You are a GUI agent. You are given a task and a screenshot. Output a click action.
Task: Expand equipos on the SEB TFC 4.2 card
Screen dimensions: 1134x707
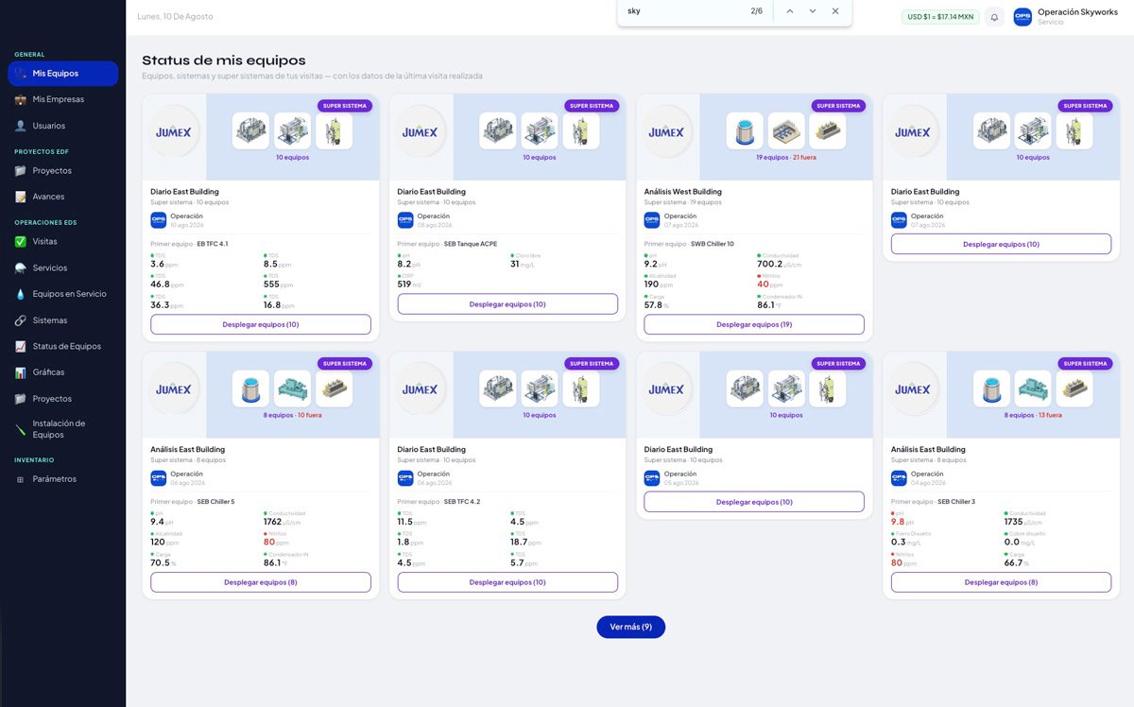[x=507, y=582]
